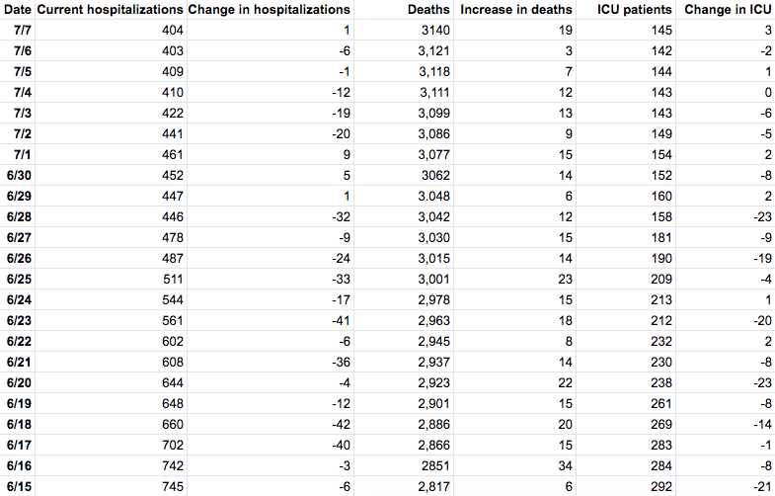Select the 6/15 date cell

[x=20, y=487]
